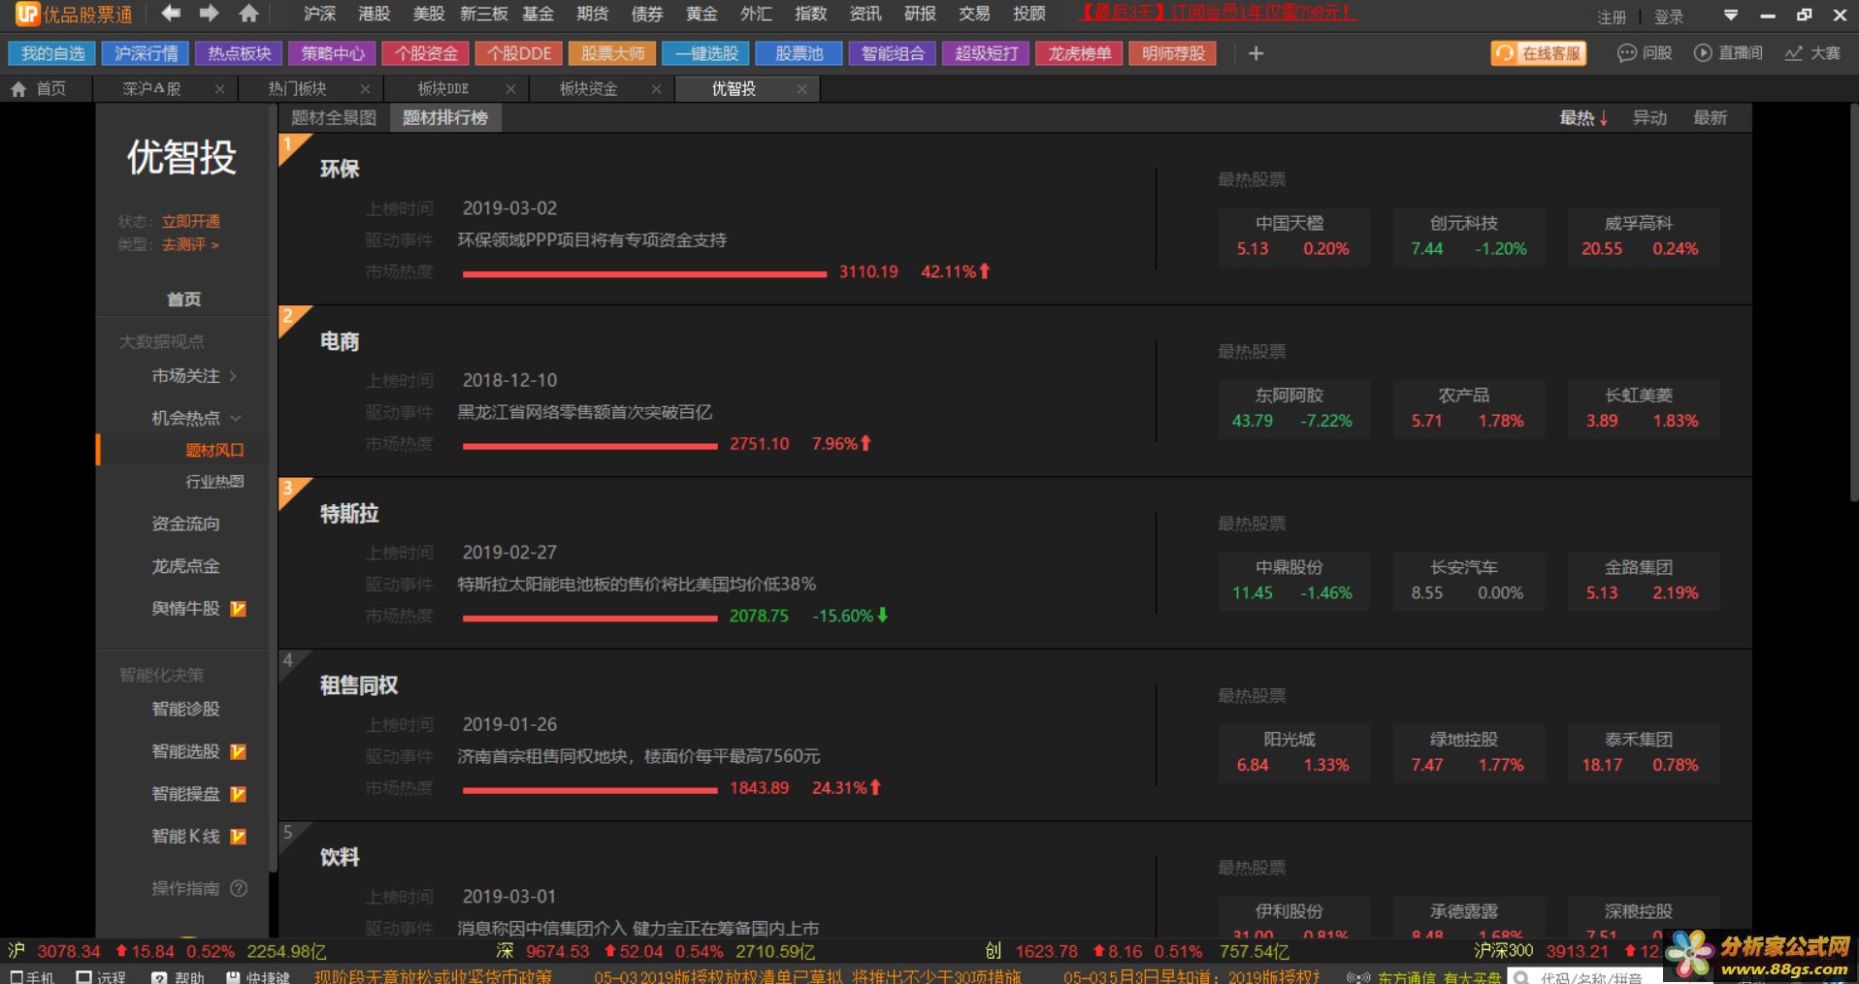Add a new toolbar shortcut with plus icon
The image size is (1859, 984).
[1256, 53]
